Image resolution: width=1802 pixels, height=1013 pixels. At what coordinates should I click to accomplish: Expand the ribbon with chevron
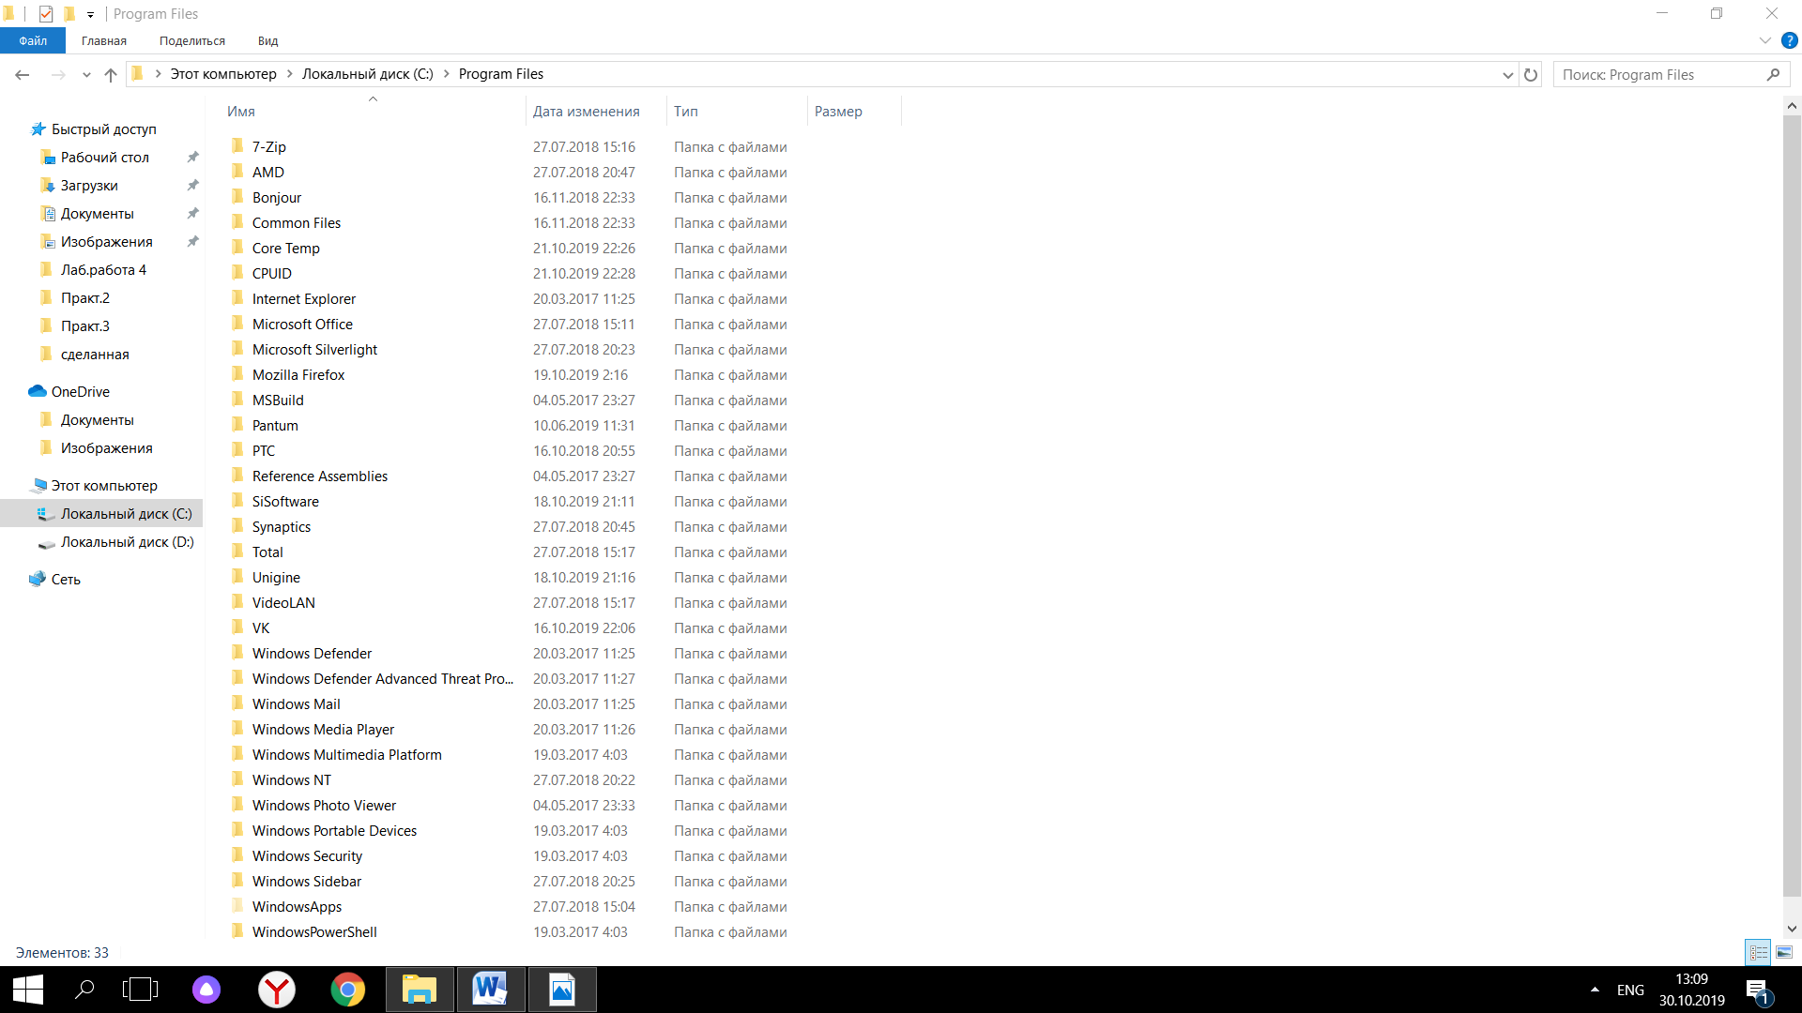(1764, 41)
